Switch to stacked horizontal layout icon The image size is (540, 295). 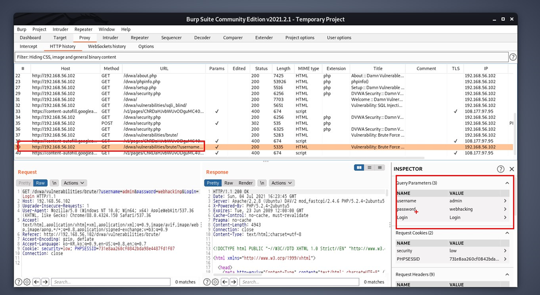(369, 167)
